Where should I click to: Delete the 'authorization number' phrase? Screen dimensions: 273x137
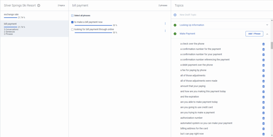pyautogui.click(x=263, y=118)
